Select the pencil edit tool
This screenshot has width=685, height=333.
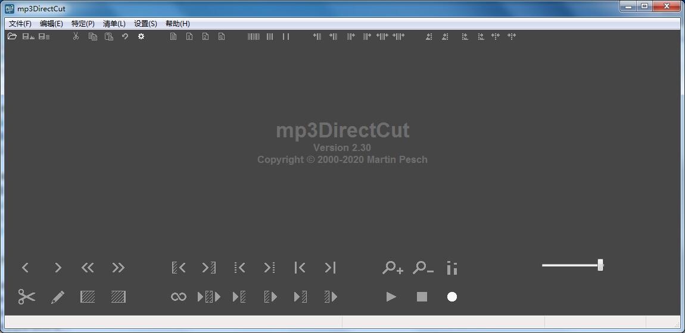(x=58, y=297)
